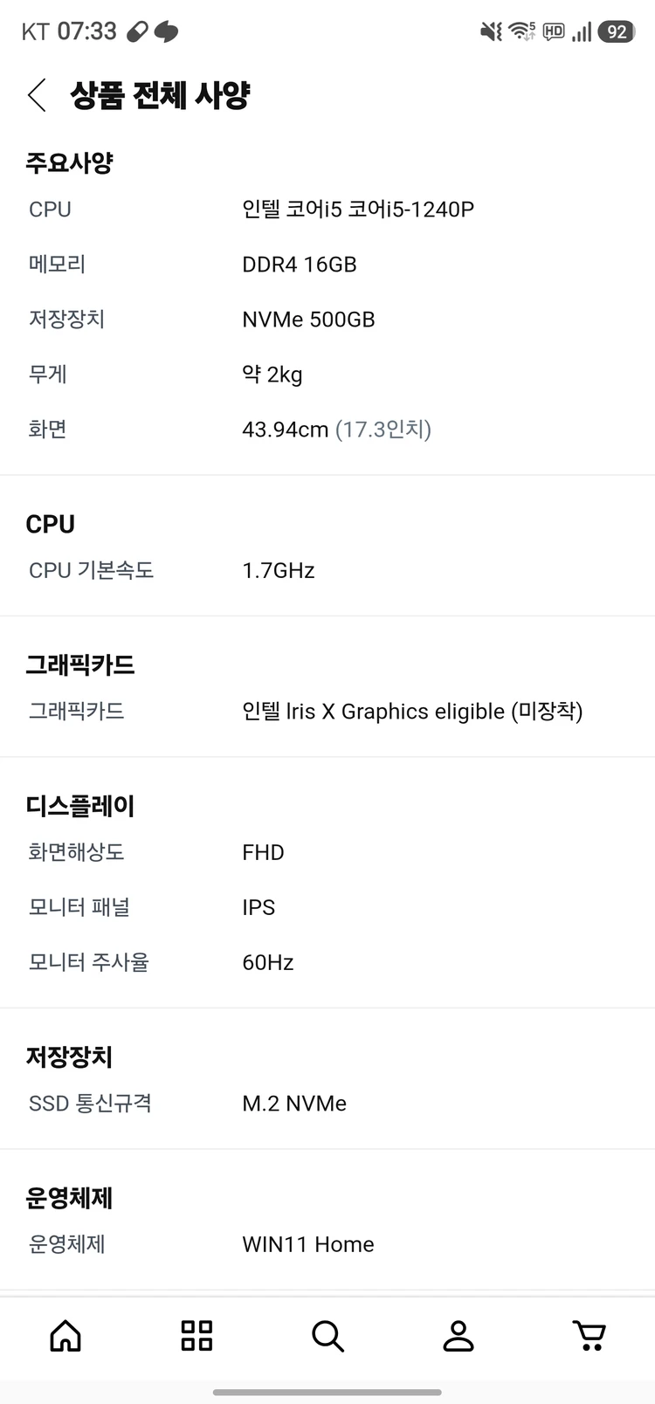Tap the WIN11 Home operating system value
Viewport: 655px width, 1404px height.
click(308, 1244)
